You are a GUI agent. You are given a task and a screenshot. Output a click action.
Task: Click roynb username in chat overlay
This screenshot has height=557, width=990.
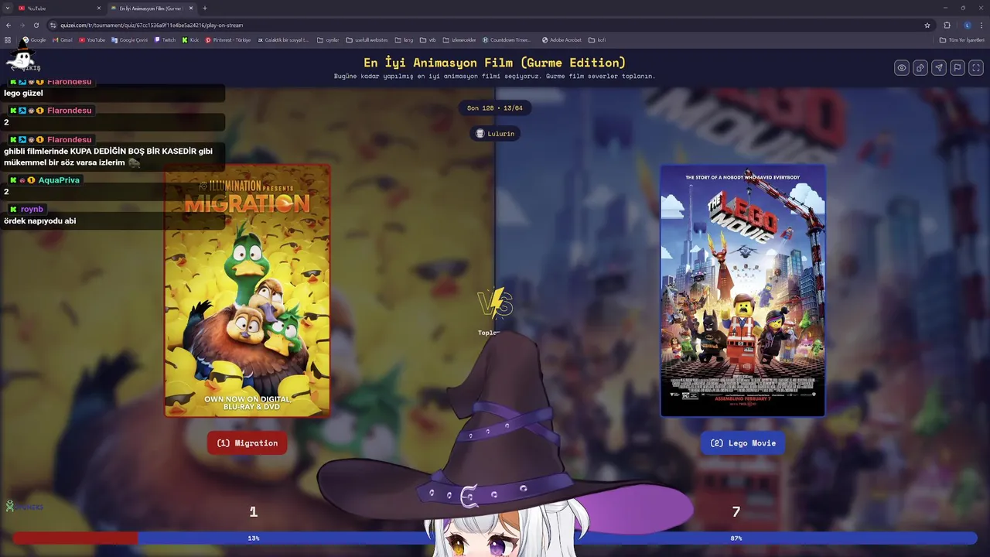click(32, 209)
